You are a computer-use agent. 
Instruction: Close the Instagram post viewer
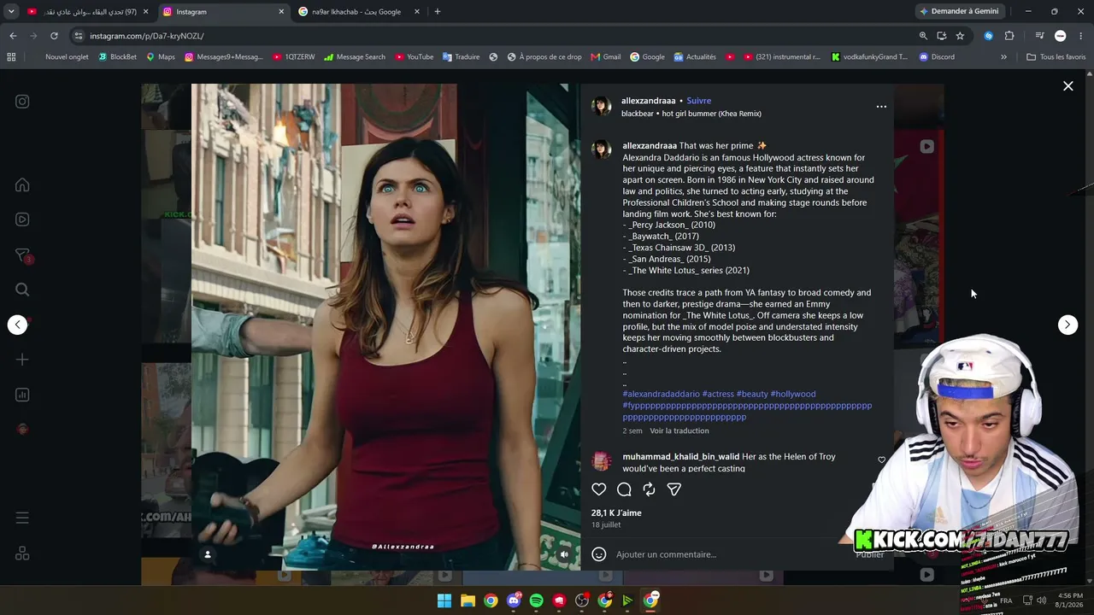tap(1068, 86)
